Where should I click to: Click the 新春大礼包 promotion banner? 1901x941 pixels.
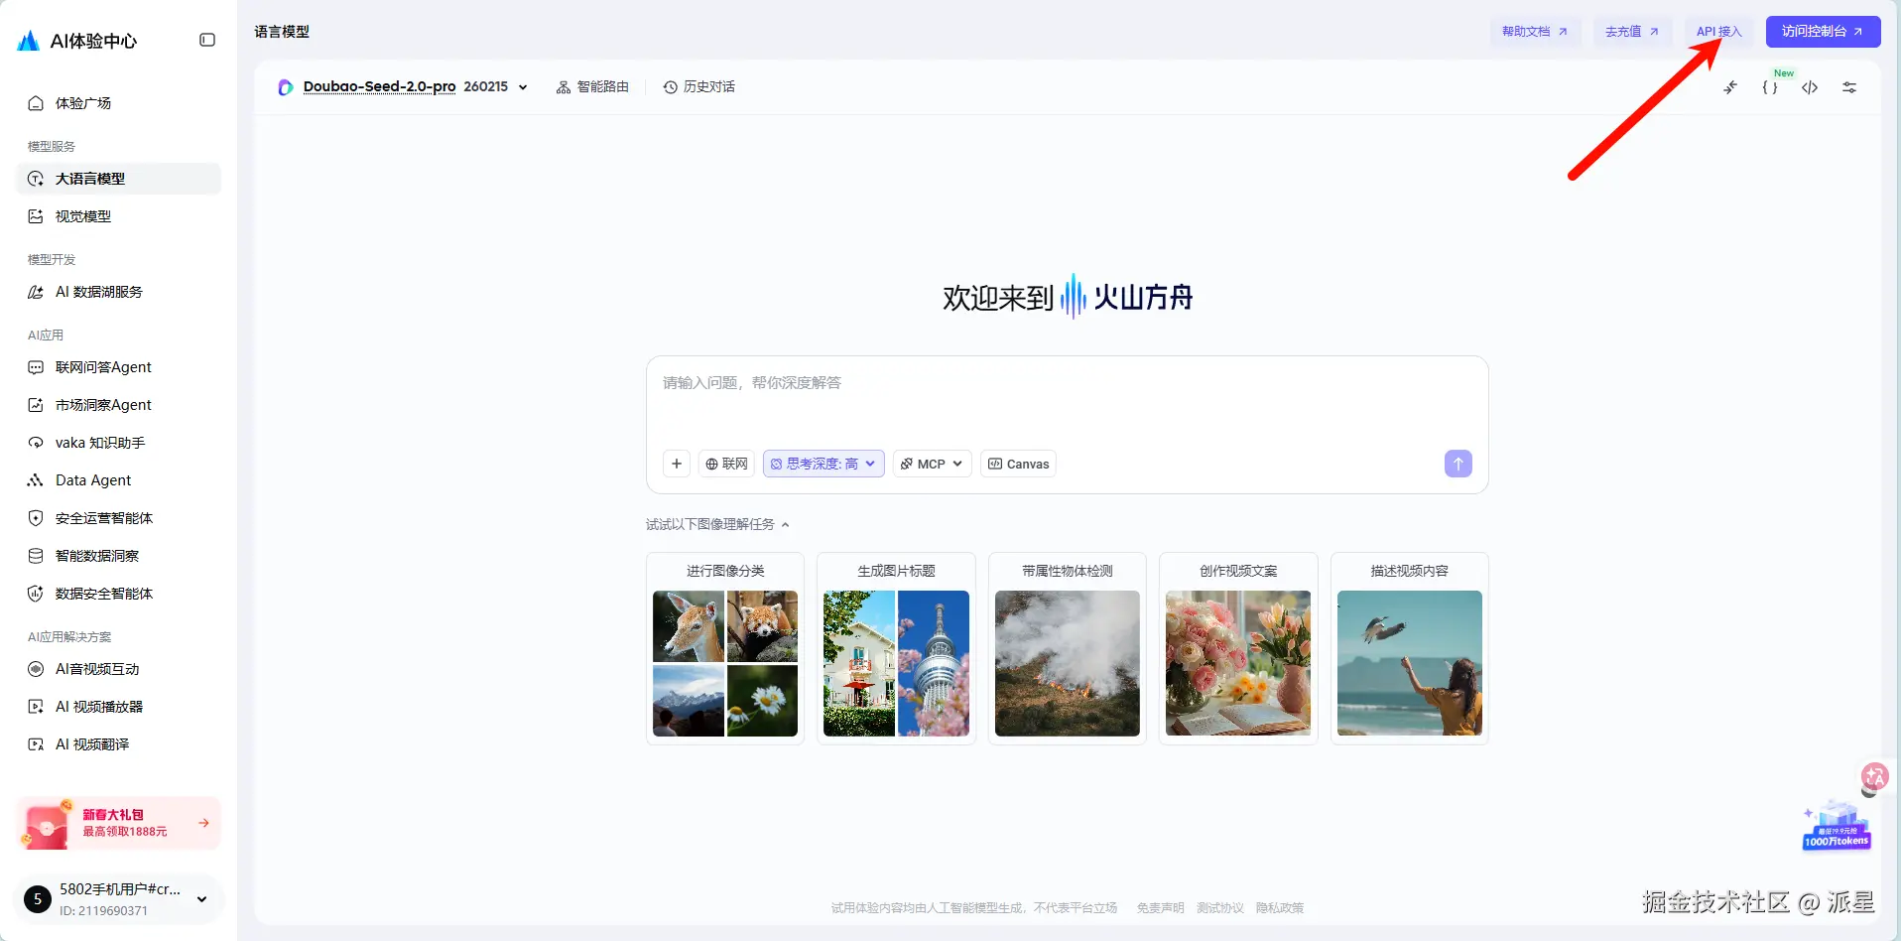pyautogui.click(x=118, y=823)
